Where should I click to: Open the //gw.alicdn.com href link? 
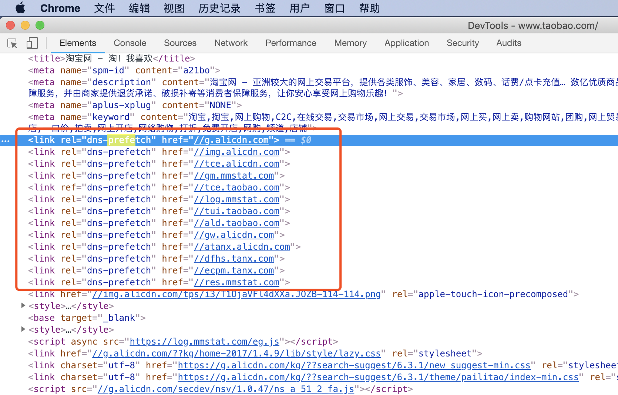point(234,235)
